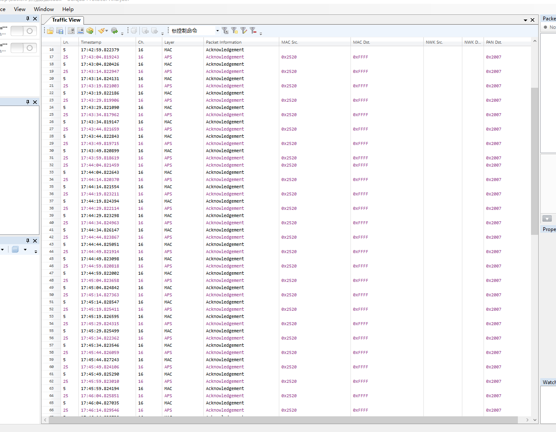Select the Traffic View tab
The image size is (556, 432).
[66, 20]
